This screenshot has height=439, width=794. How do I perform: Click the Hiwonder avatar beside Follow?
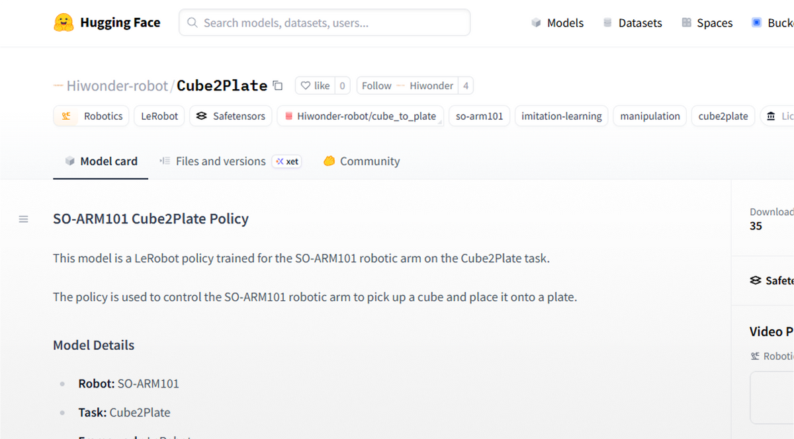401,86
